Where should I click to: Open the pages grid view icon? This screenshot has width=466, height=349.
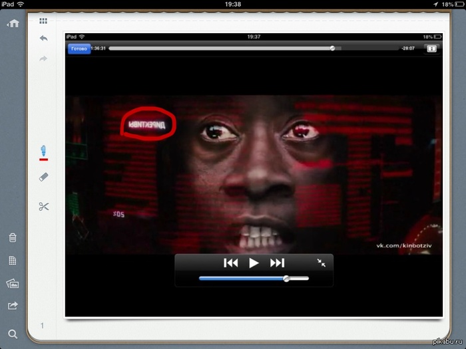[x=43, y=21]
